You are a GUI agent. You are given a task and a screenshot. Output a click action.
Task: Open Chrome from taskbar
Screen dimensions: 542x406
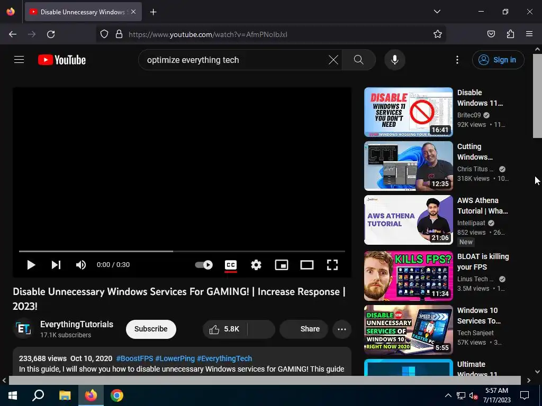tap(117, 395)
